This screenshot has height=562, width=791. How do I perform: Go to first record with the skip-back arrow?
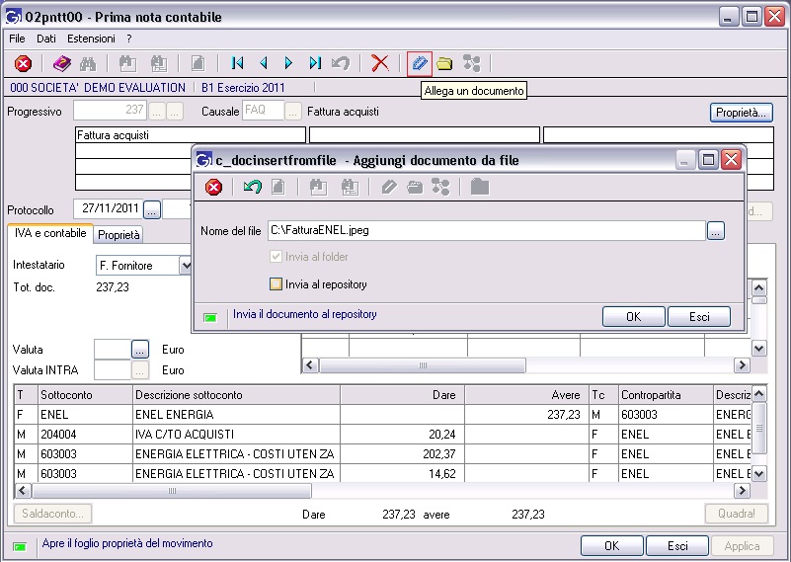click(x=237, y=63)
